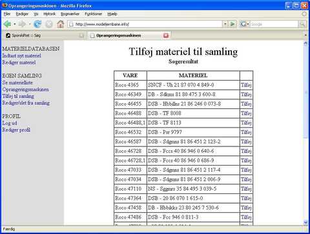Click the green Back arrow button
Image resolution: width=310 pixels, height=234 pixels.
click(7, 24)
